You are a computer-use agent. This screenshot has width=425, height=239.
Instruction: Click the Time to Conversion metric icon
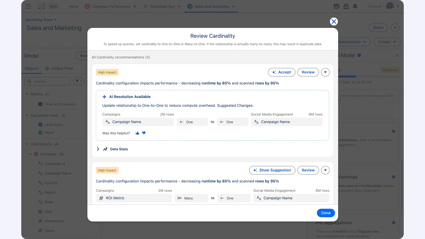pos(40,104)
